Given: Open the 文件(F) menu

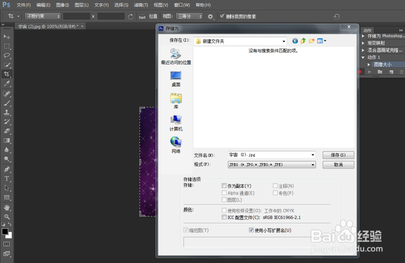Looking at the screenshot, I should click(x=23, y=5).
